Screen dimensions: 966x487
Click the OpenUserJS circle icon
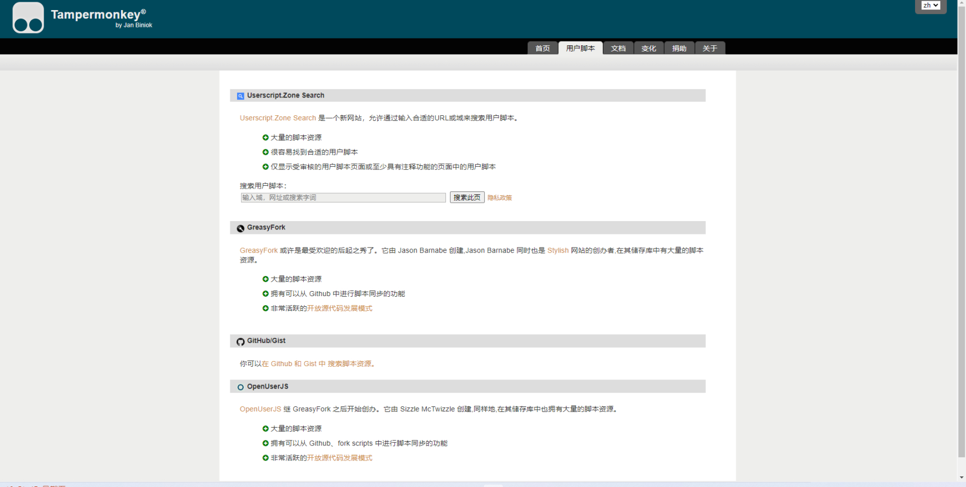point(240,387)
